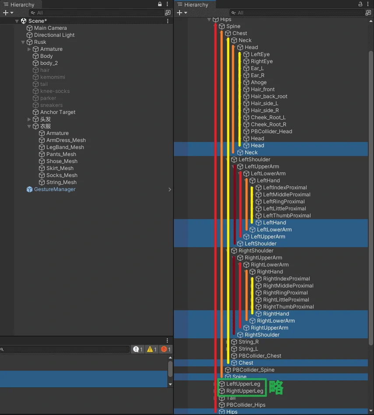The width and height of the screenshot is (374, 415).
Task: Toggle console warning messages filter
Action: click(152, 349)
